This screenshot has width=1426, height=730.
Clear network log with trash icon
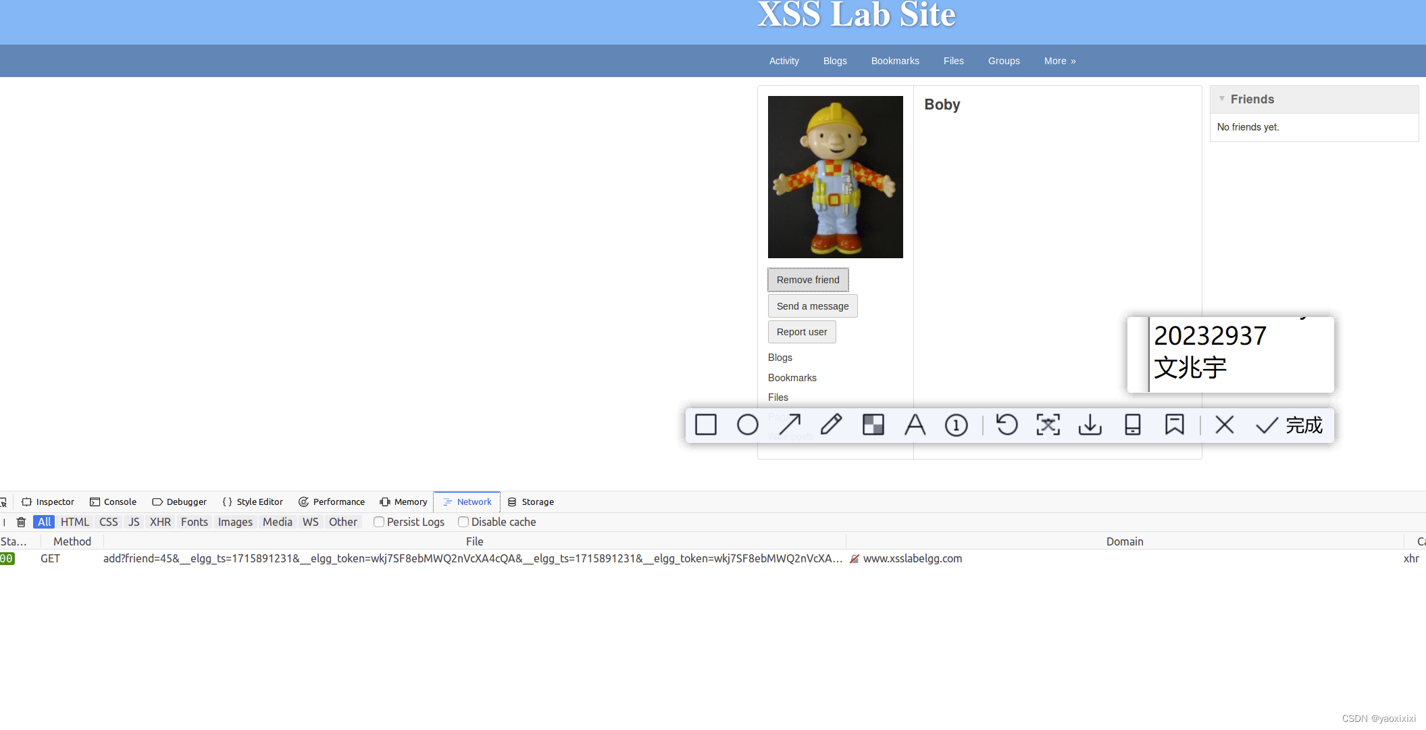click(x=21, y=522)
